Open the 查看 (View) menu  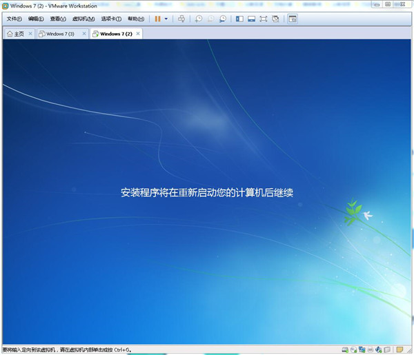tap(58, 19)
